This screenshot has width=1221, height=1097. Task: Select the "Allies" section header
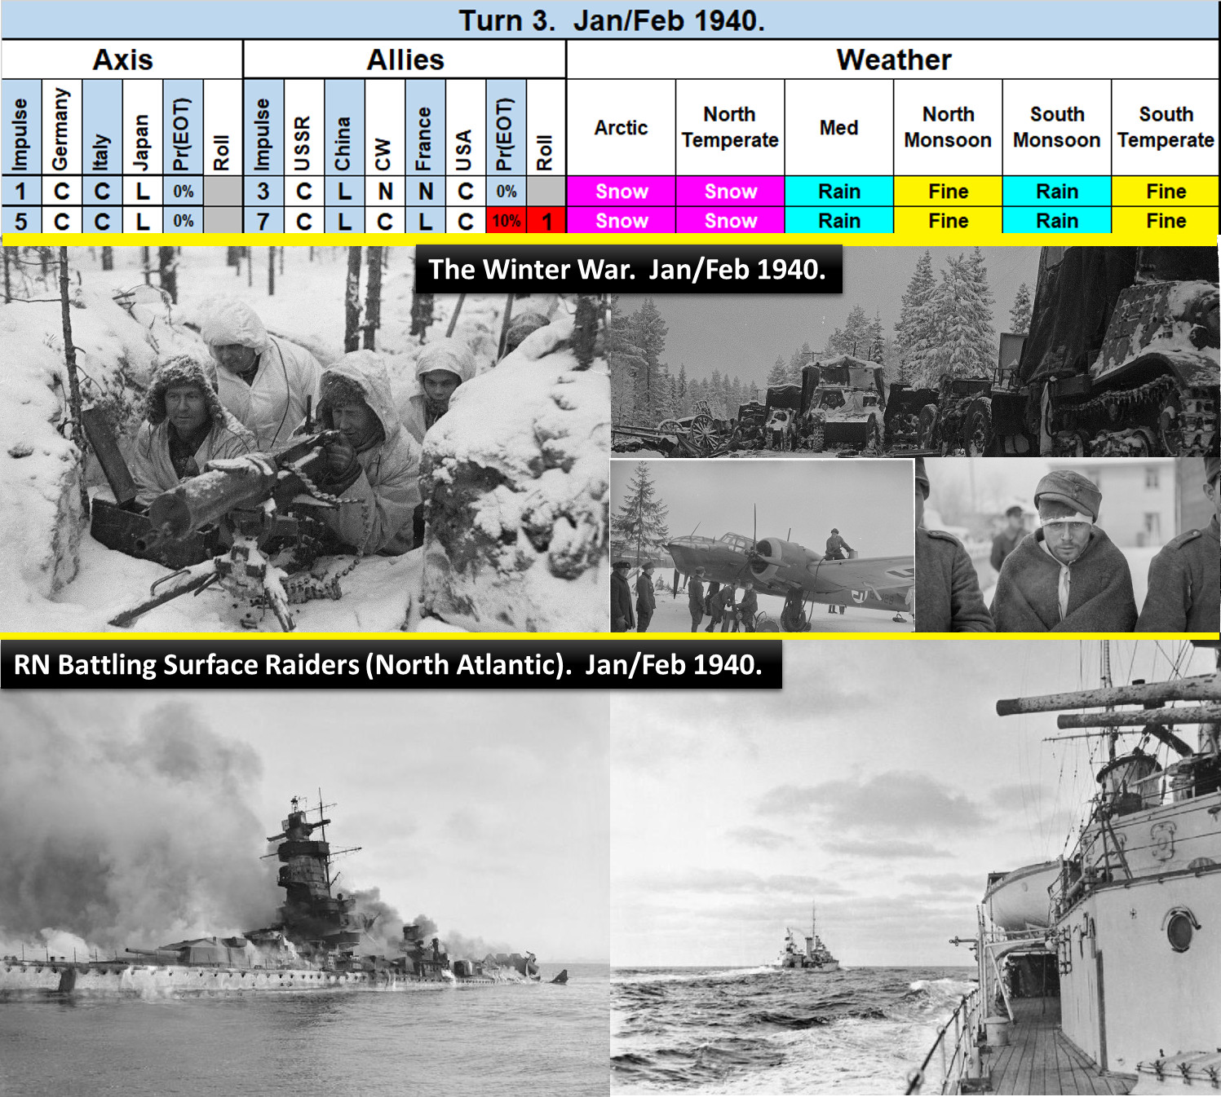coord(405,59)
